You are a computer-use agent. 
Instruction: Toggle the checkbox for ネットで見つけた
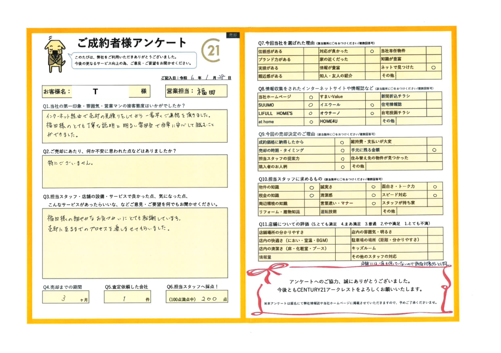[433, 67]
